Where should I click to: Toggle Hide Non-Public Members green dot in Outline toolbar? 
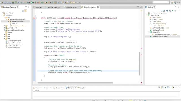point(173,11)
